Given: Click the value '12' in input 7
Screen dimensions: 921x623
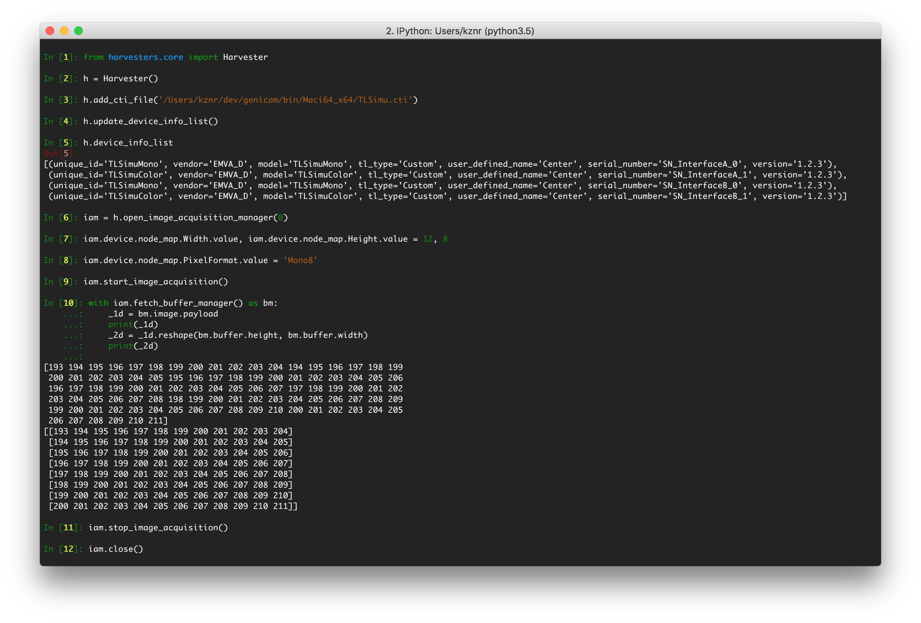Looking at the screenshot, I should click(x=428, y=239).
